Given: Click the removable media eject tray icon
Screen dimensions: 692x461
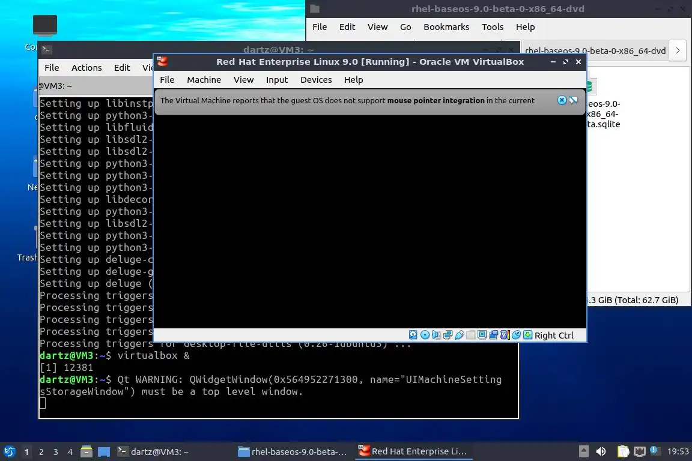Looking at the screenshot, I should click(x=583, y=451).
